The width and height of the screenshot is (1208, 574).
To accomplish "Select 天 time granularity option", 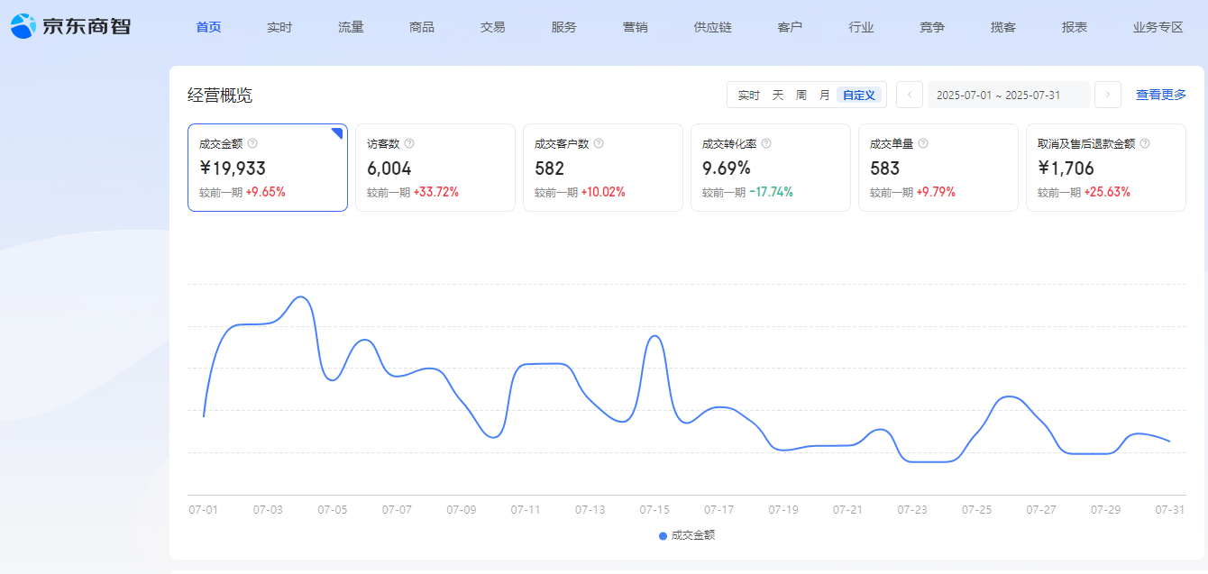I will point(777,95).
